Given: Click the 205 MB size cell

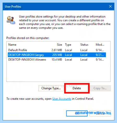Looking at the screenshot, I should [57, 55].
